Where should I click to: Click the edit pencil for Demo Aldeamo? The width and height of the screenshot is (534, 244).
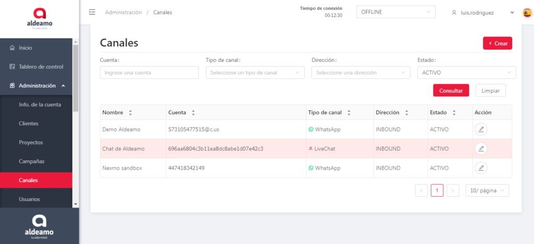[x=481, y=130]
